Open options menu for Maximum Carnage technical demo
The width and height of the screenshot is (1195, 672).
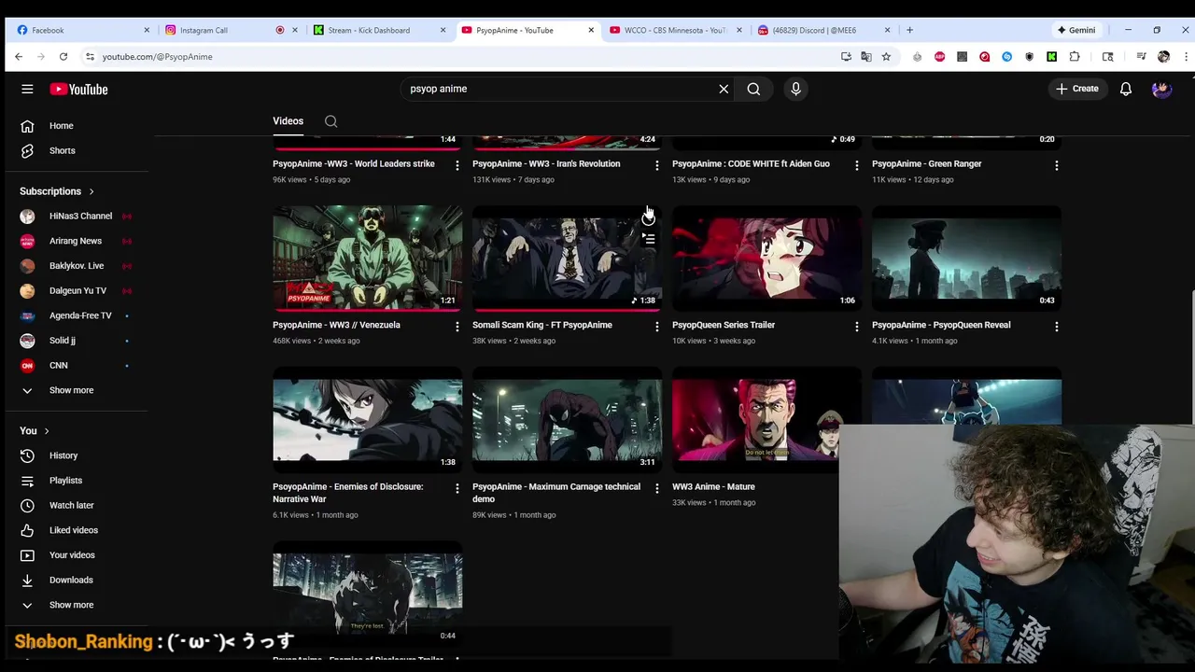656,488
